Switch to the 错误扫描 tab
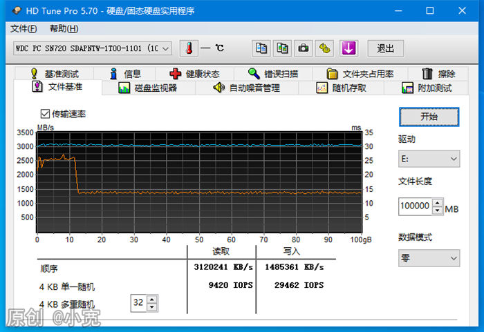This screenshot has width=484, height=332. click(x=273, y=74)
